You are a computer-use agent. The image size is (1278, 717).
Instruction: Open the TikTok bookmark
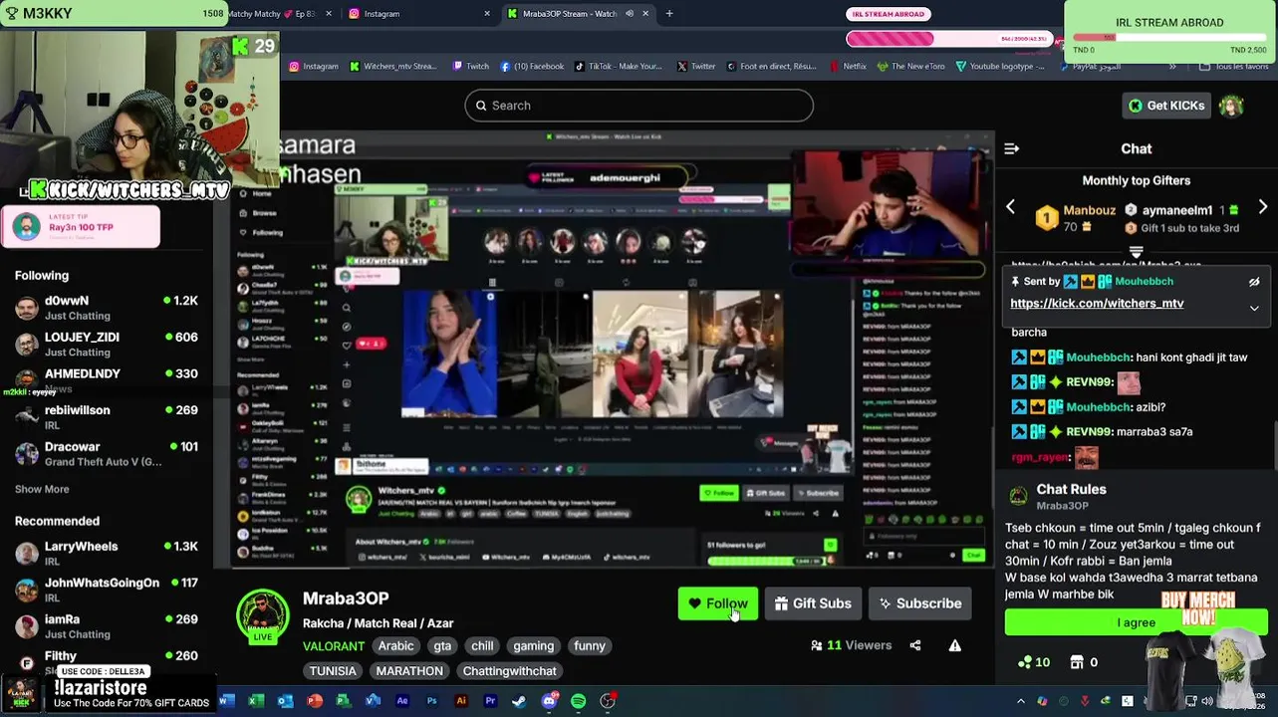pyautogui.click(x=618, y=67)
